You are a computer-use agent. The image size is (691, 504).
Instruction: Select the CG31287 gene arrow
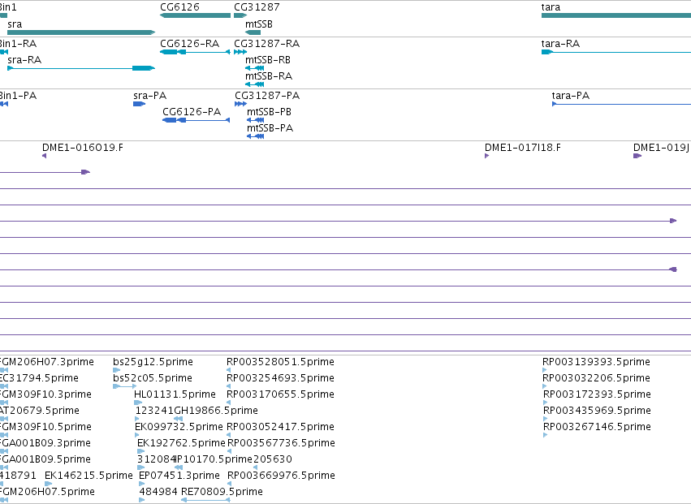tap(240, 15)
